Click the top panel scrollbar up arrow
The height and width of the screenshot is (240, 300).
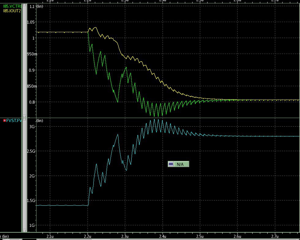tap(24, 5)
